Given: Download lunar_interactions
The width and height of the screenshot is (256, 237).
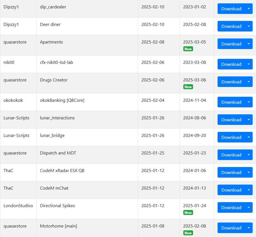Looking at the screenshot, I should [231, 120].
